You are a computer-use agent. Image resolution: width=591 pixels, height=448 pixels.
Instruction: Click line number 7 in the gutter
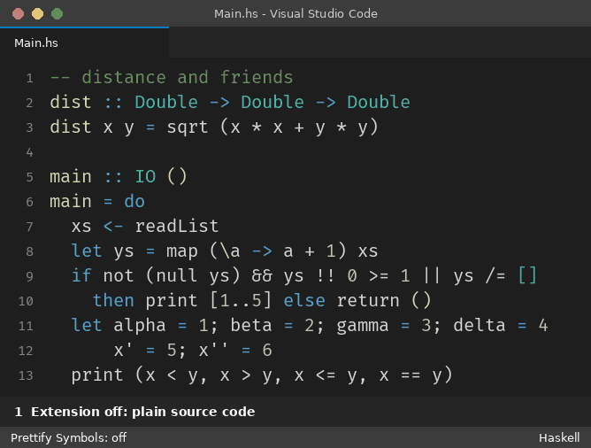29,227
